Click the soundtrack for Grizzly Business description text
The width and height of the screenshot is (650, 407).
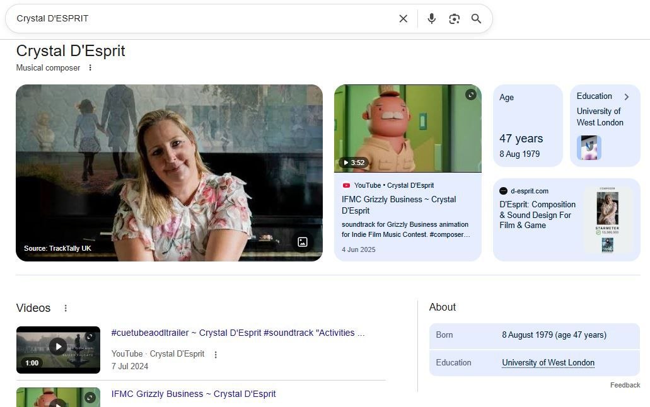coord(405,229)
